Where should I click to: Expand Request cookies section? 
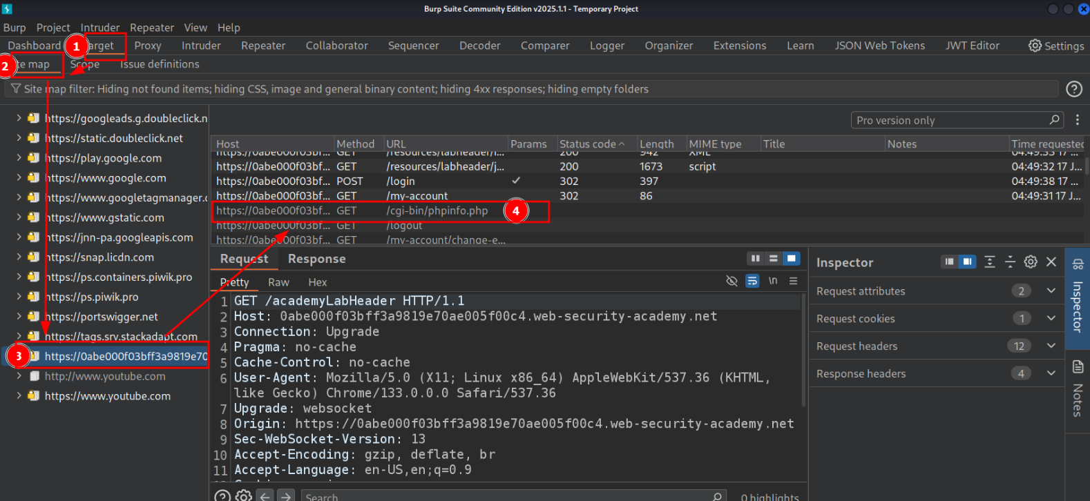pos(1051,318)
